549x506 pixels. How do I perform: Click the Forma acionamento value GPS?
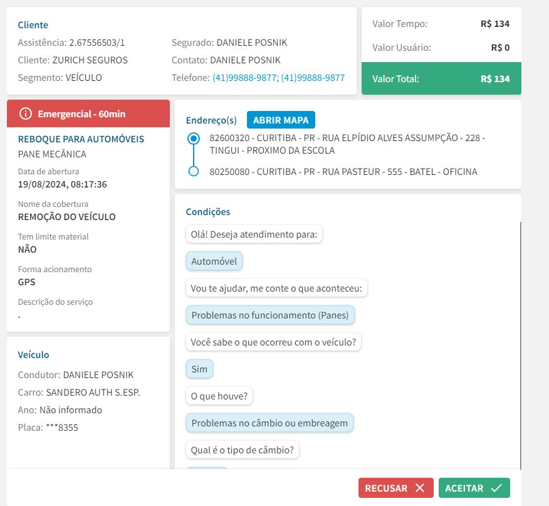click(x=26, y=282)
